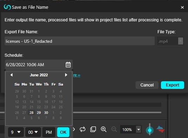
Task: Click the Su weekday header
Action: (x=17, y=84)
